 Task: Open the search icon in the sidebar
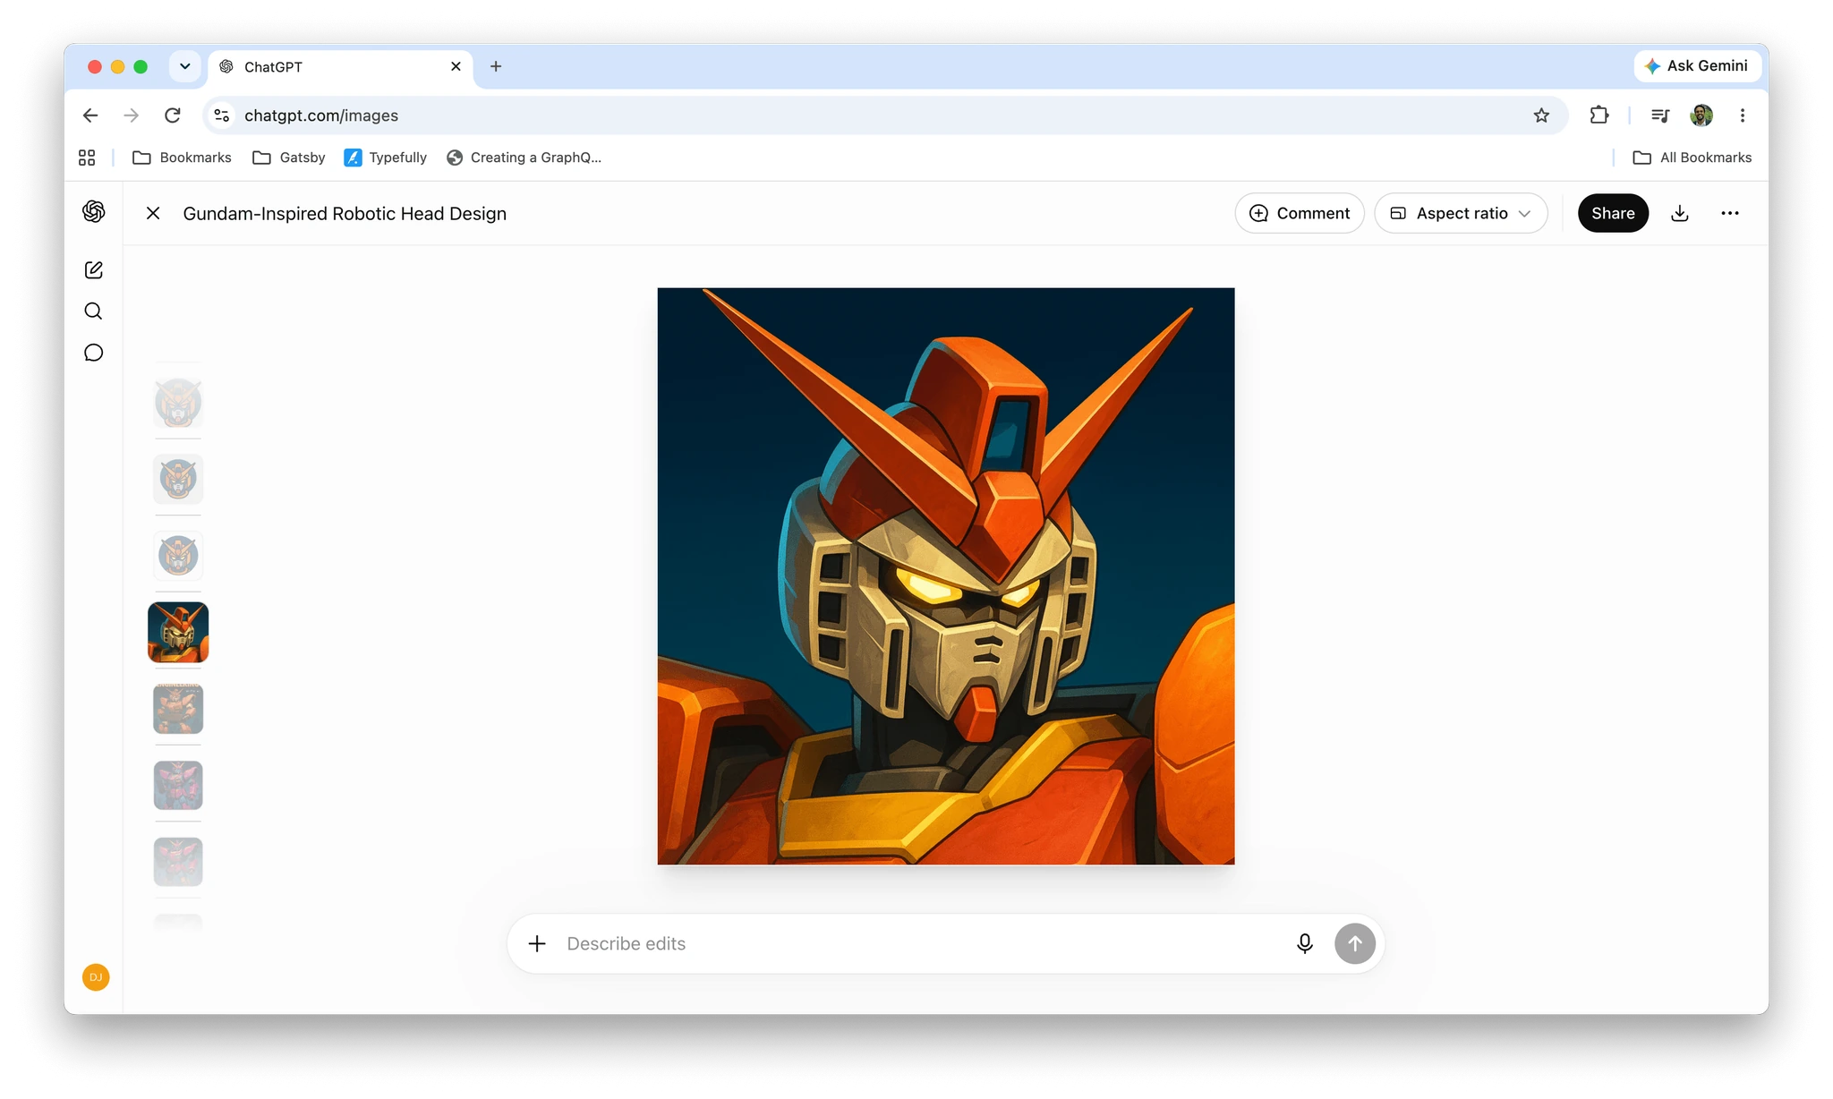93,311
